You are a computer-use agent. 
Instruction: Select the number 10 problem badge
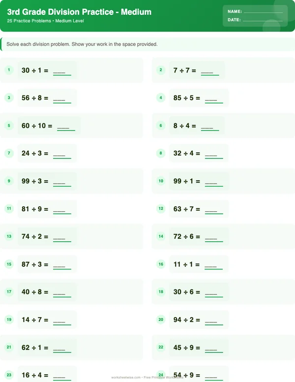[x=161, y=181]
